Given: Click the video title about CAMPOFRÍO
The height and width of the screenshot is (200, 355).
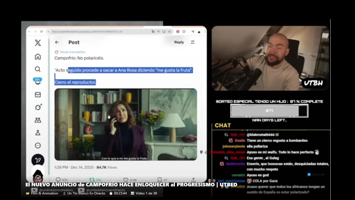Looking at the screenshot, I should (x=131, y=185).
